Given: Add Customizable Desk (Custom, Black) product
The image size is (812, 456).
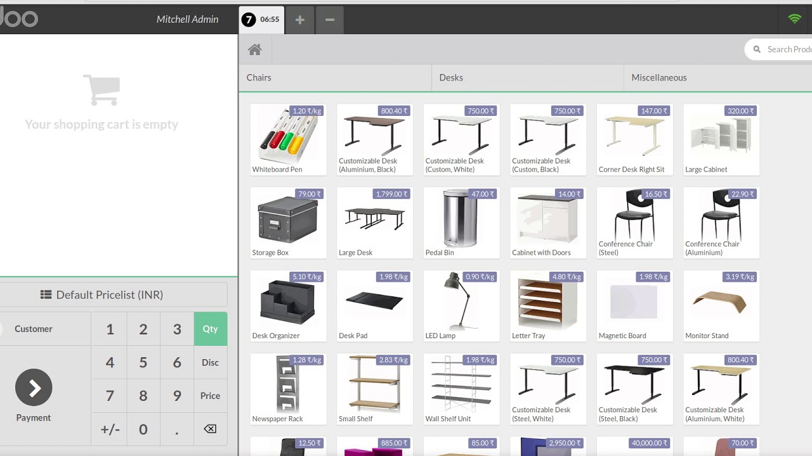Looking at the screenshot, I should [x=548, y=139].
